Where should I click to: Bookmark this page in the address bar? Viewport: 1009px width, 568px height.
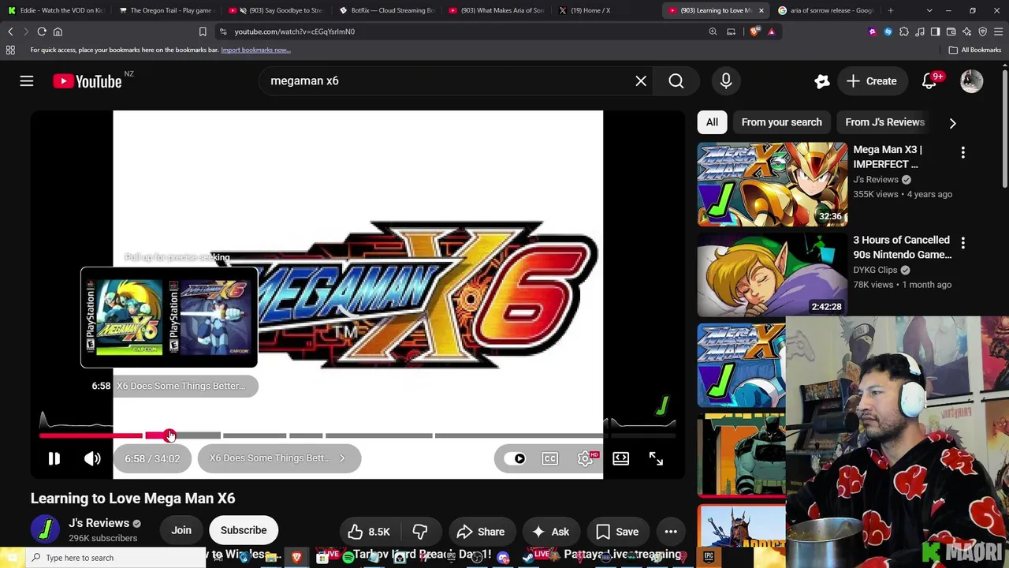click(203, 32)
